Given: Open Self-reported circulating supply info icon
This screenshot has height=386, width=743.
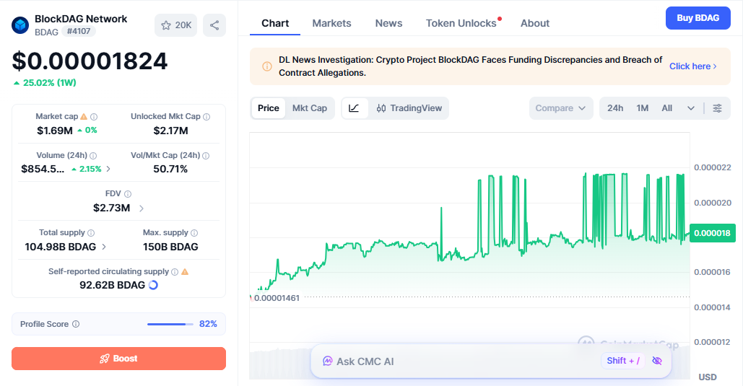Looking at the screenshot, I should (175, 271).
